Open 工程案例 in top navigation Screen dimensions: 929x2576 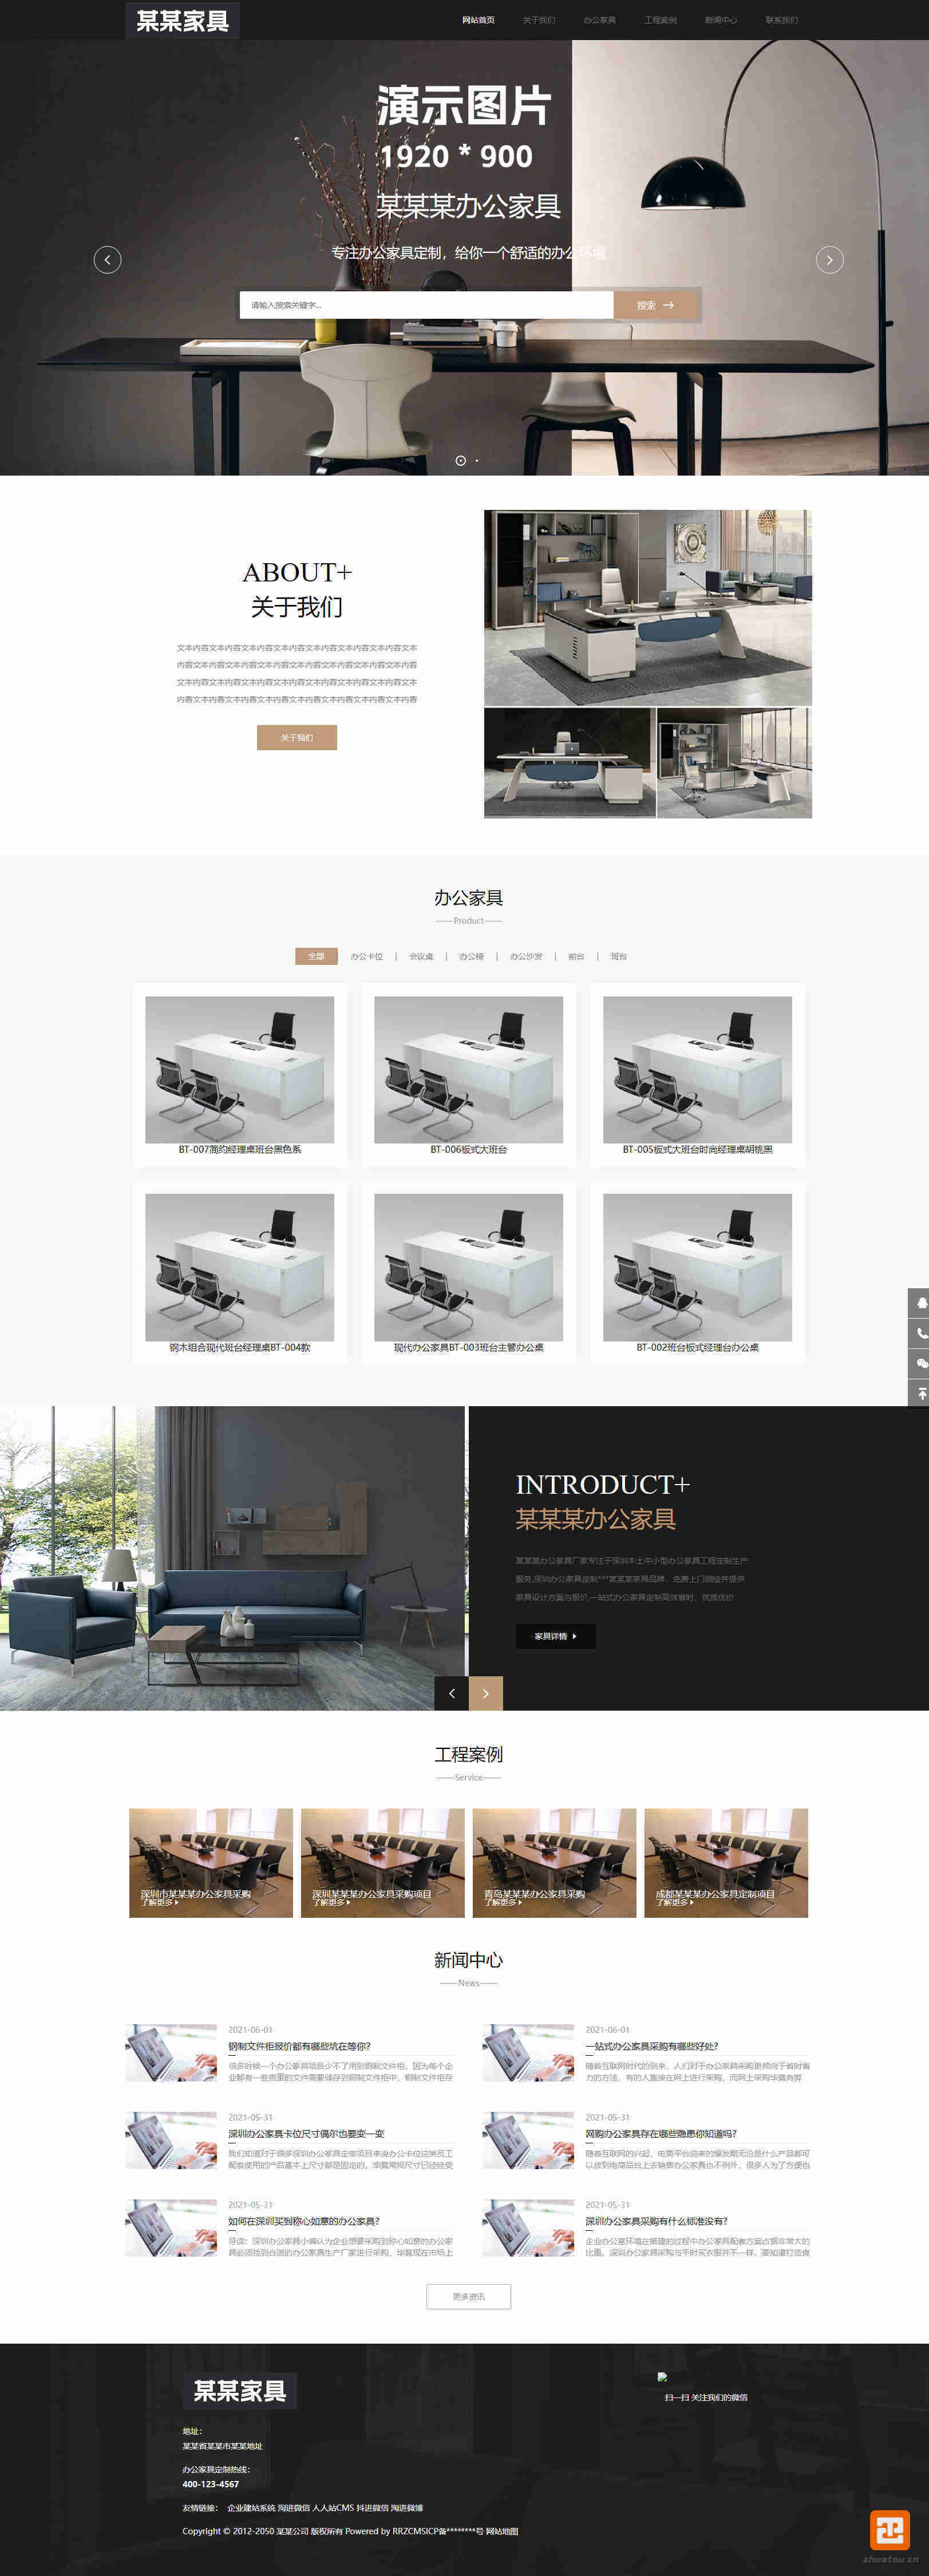click(660, 20)
